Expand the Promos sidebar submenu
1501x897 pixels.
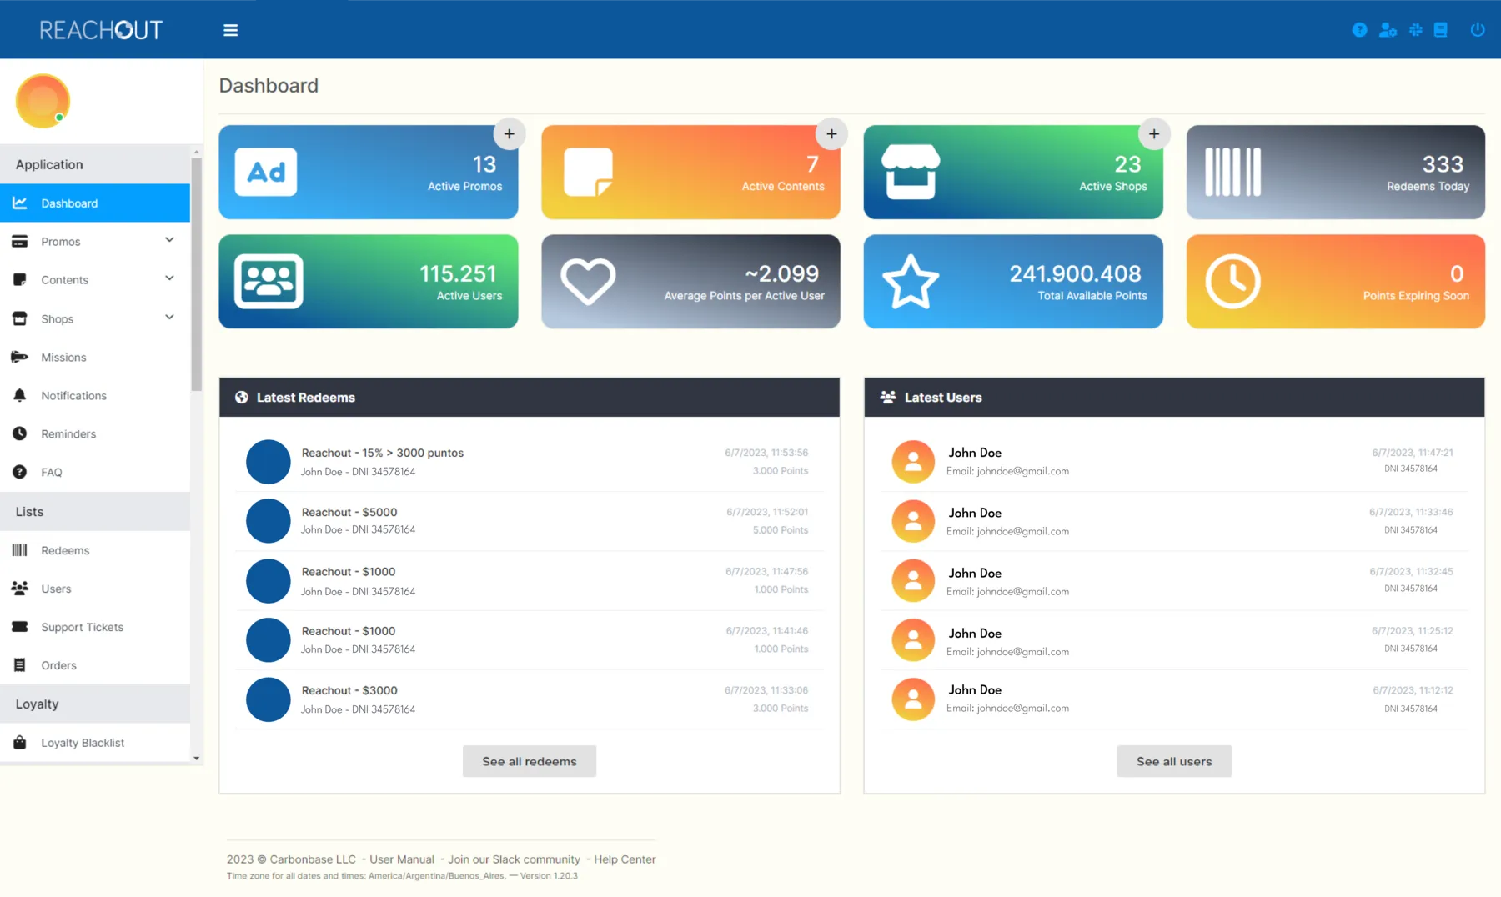(x=95, y=241)
